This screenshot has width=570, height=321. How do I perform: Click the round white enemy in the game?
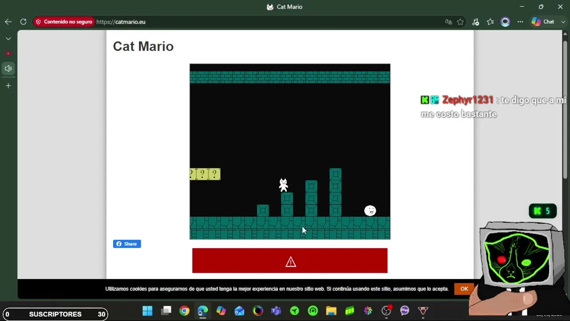click(370, 210)
